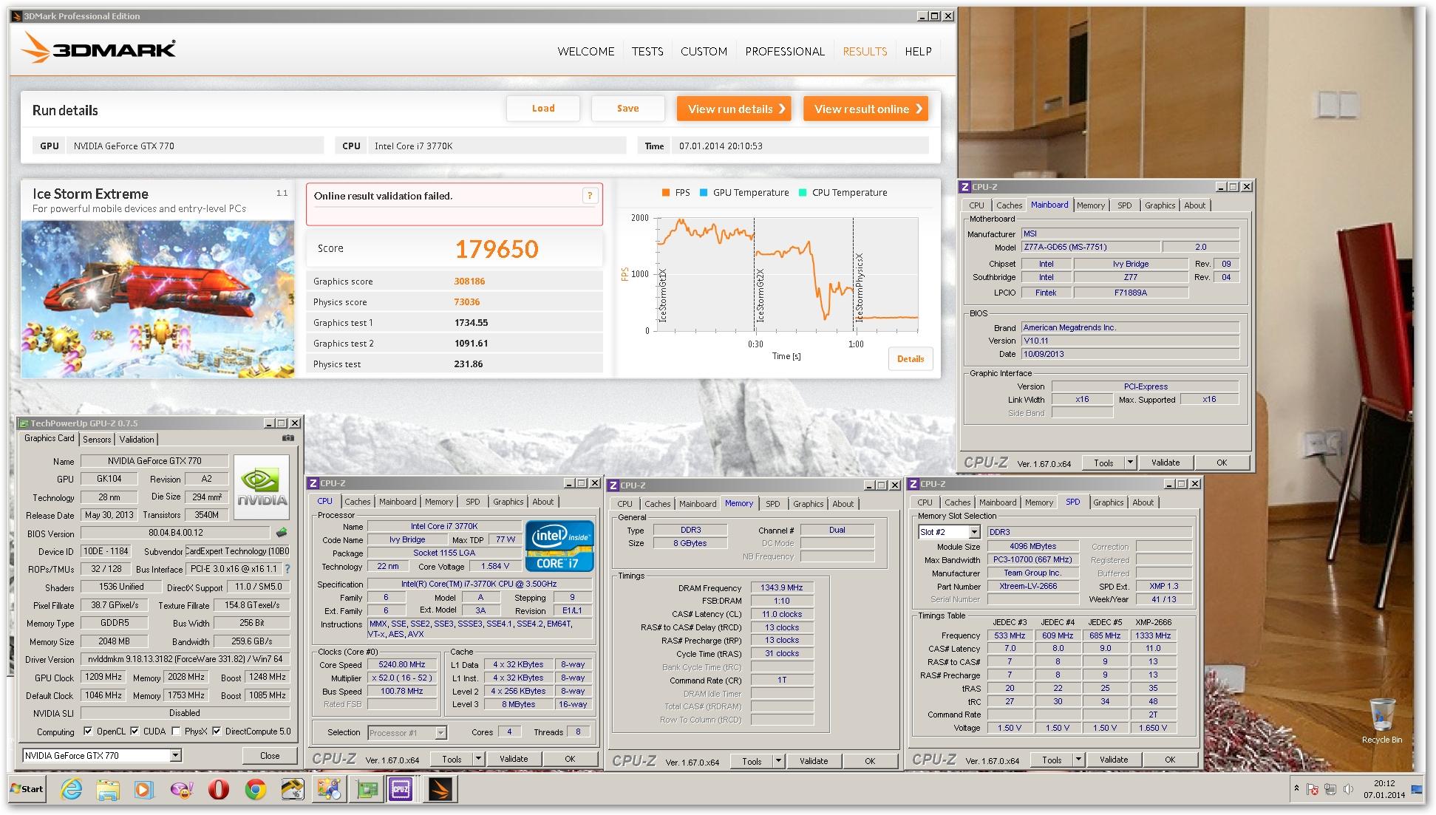
Task: Open Tools dropdown arrow in CPU-Z Mainboard window
Action: tap(1130, 463)
